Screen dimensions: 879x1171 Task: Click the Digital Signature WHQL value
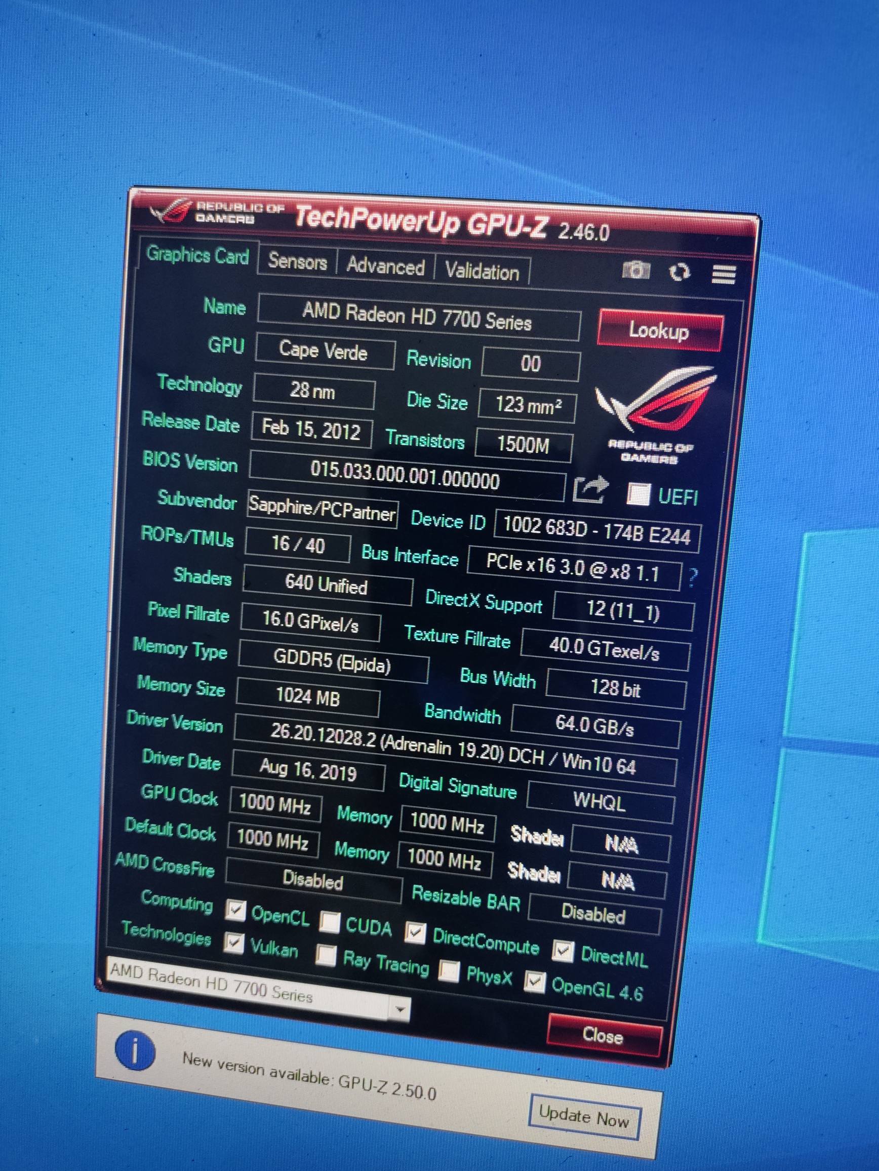pos(600,801)
